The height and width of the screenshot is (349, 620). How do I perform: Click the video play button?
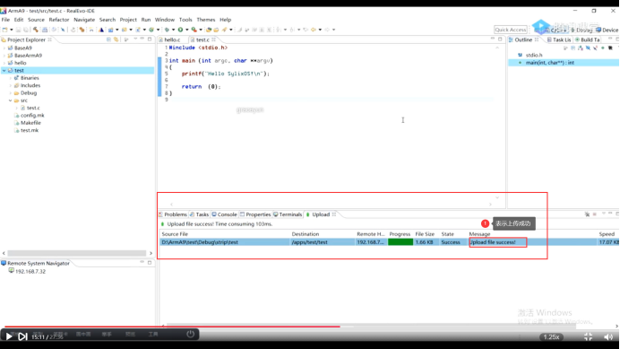coord(8,336)
